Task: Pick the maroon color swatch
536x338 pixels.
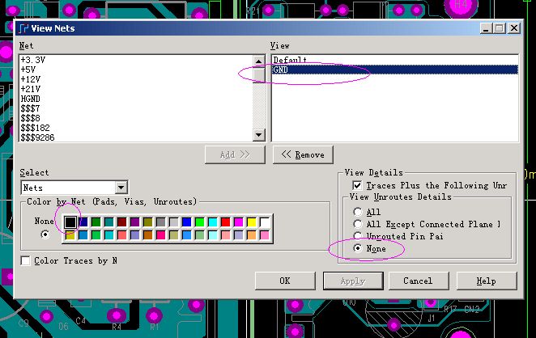Action: point(122,222)
